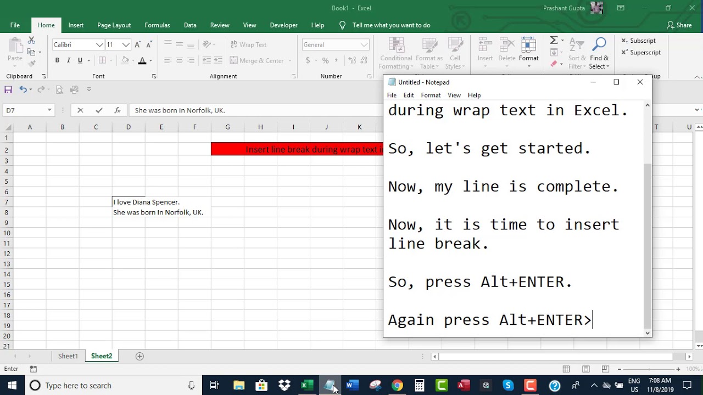Click the Tell me what you want search box
Viewport: 703px width, 395px height.
[391, 25]
